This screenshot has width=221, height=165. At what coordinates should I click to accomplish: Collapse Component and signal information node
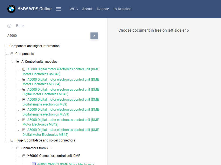click(6, 46)
